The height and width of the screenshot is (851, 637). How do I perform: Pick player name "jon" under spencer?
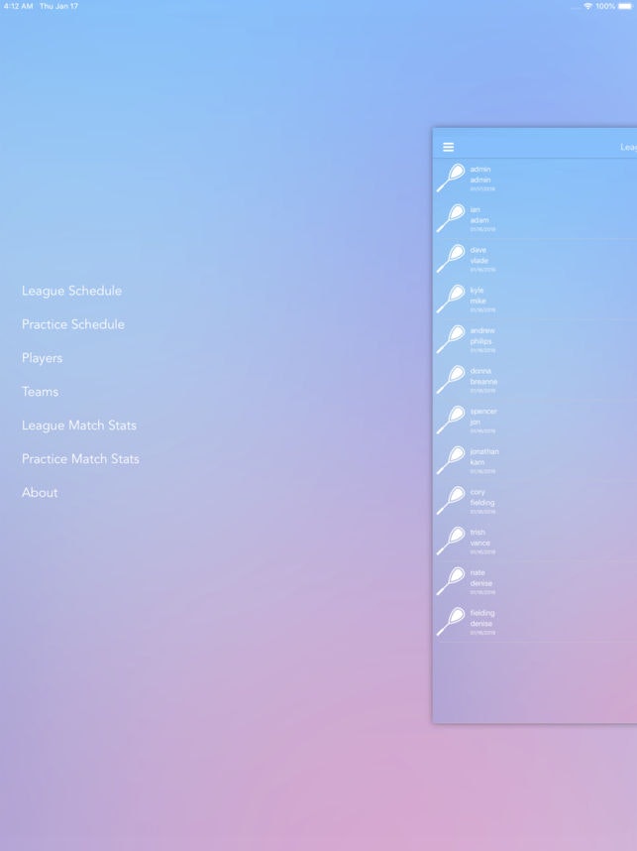click(x=476, y=423)
